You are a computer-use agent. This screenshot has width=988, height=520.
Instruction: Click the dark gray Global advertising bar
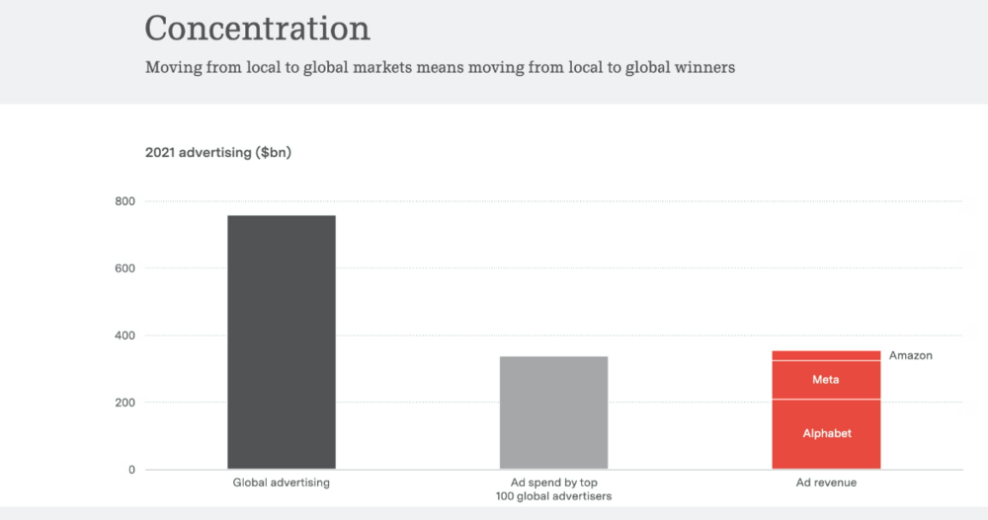pos(282,341)
